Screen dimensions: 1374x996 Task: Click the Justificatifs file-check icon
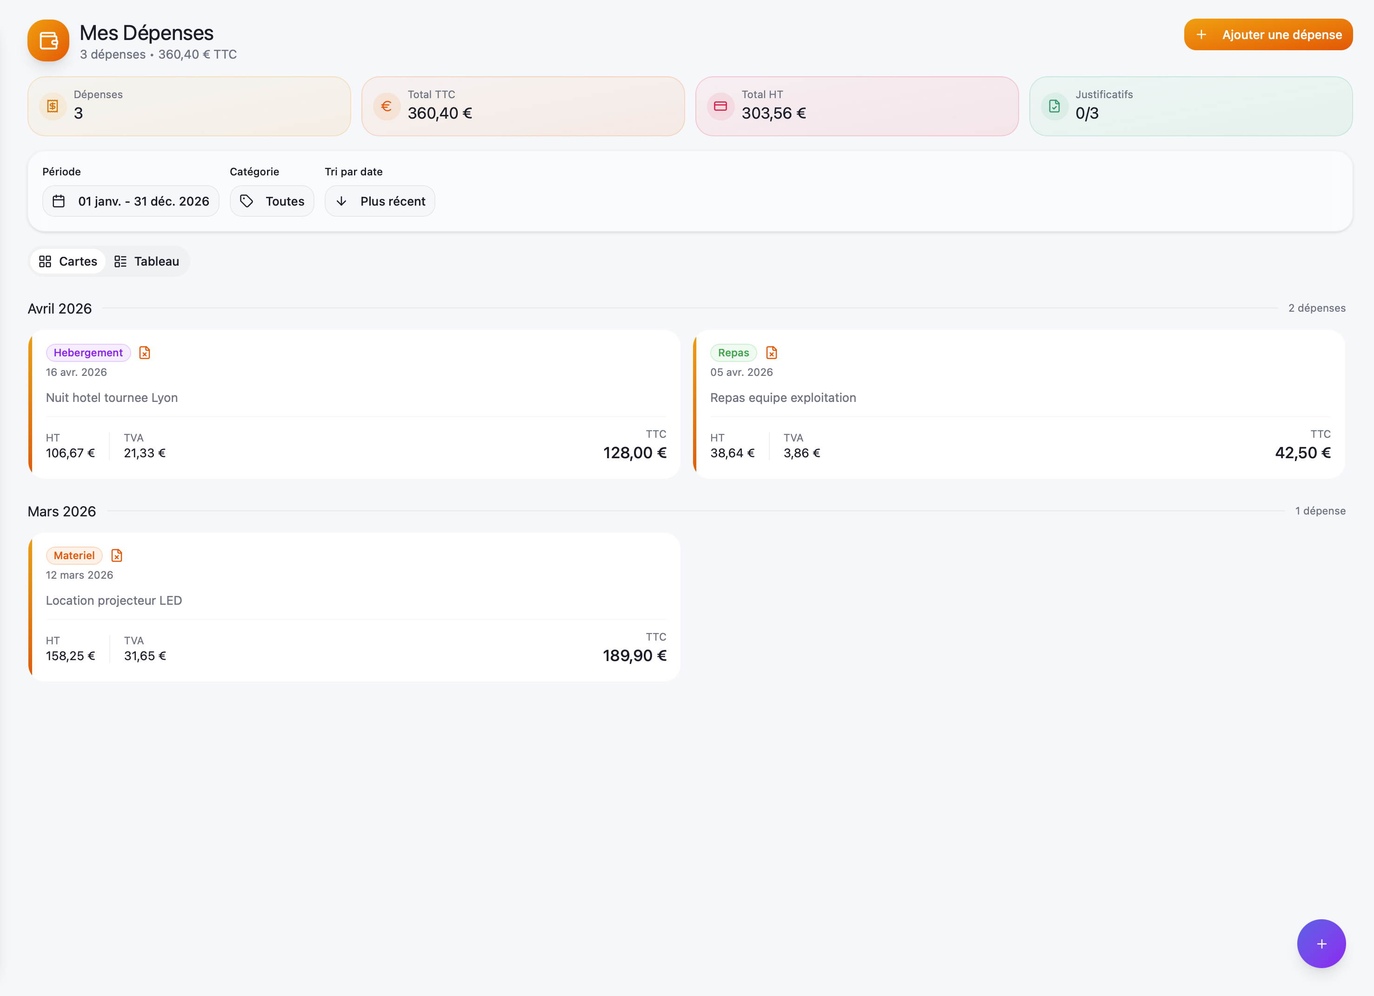[x=1054, y=107]
